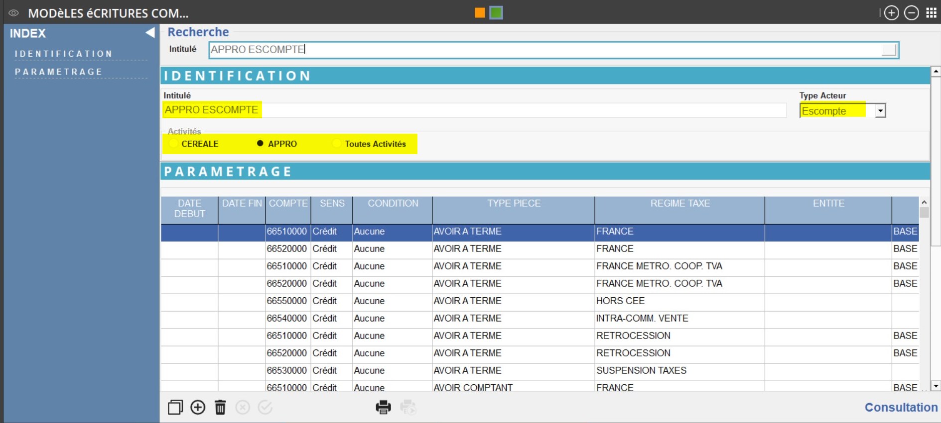
Task: Go to PARAMETRAGE in the index
Action: 59,72
